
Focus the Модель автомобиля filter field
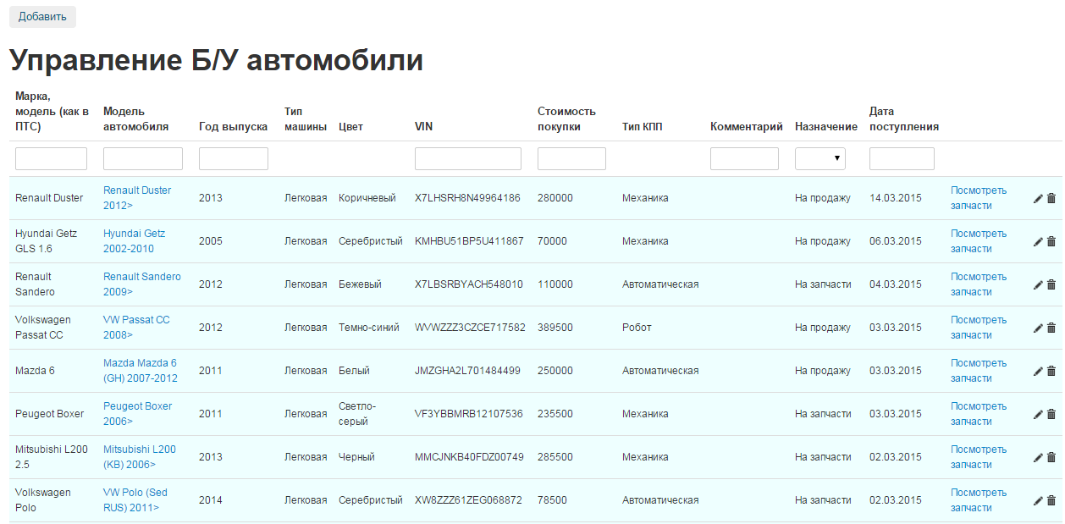(143, 158)
